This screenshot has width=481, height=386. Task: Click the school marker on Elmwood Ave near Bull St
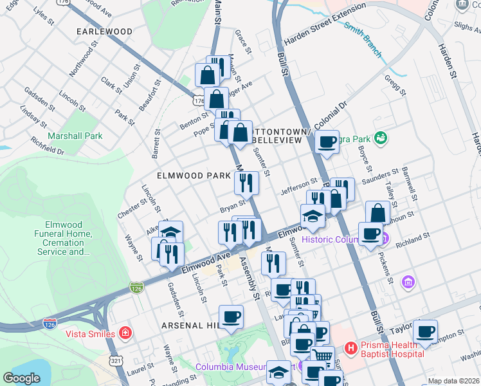[x=313, y=217]
